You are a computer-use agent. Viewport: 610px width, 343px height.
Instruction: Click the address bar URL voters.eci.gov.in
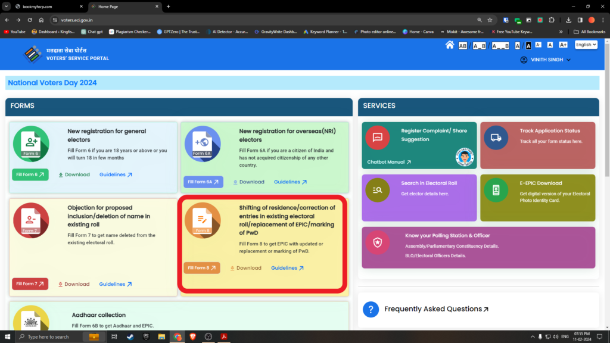point(77,20)
